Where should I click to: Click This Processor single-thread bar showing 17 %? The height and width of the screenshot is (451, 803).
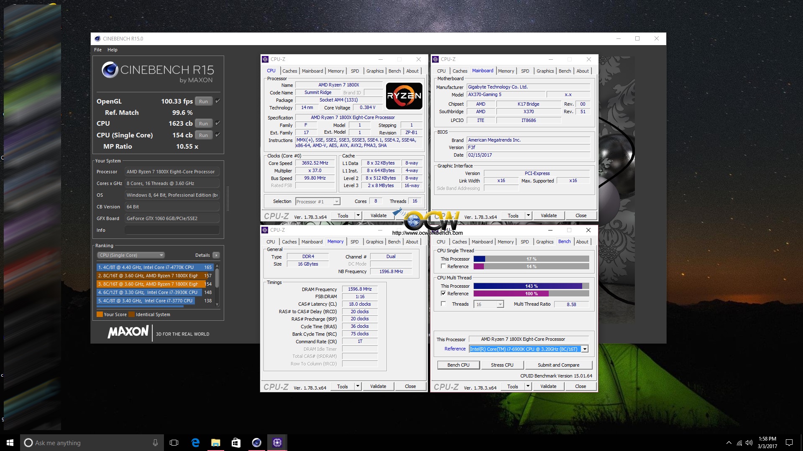531,259
